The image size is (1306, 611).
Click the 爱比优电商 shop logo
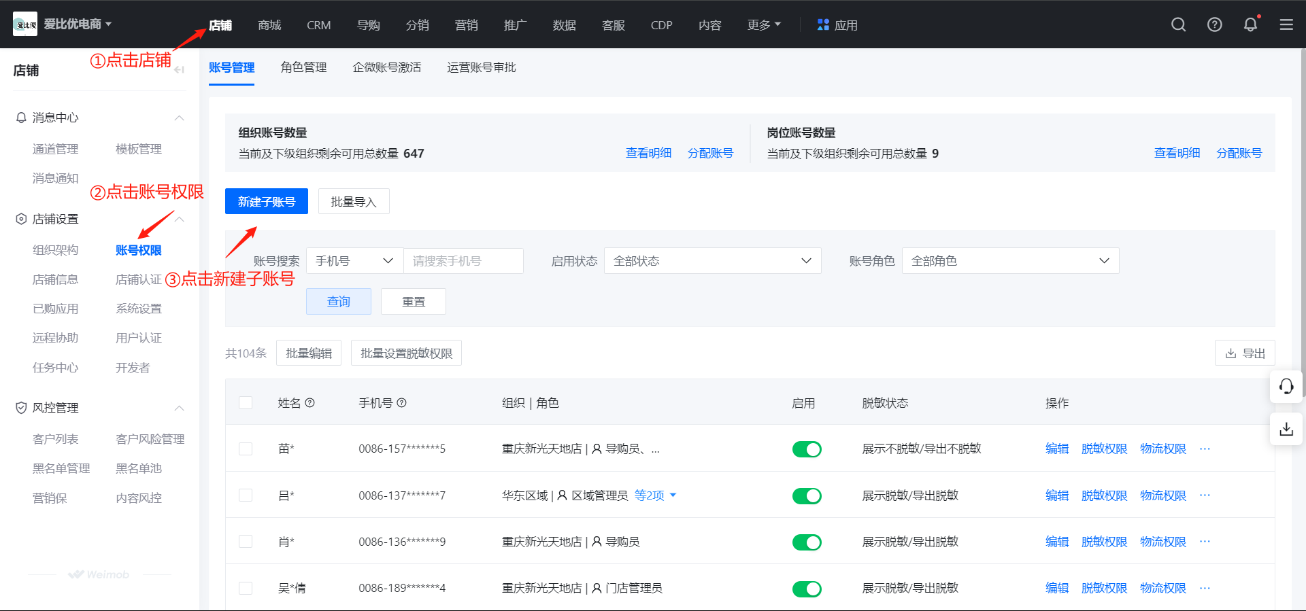25,24
